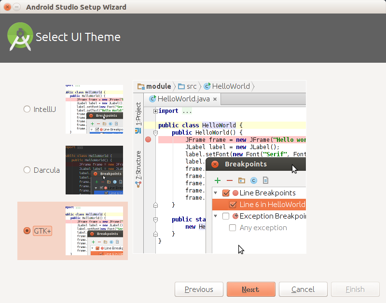Click the module folder icon in the breadcrumb
Viewport: 386px width, 303px height.
pyautogui.click(x=141, y=86)
